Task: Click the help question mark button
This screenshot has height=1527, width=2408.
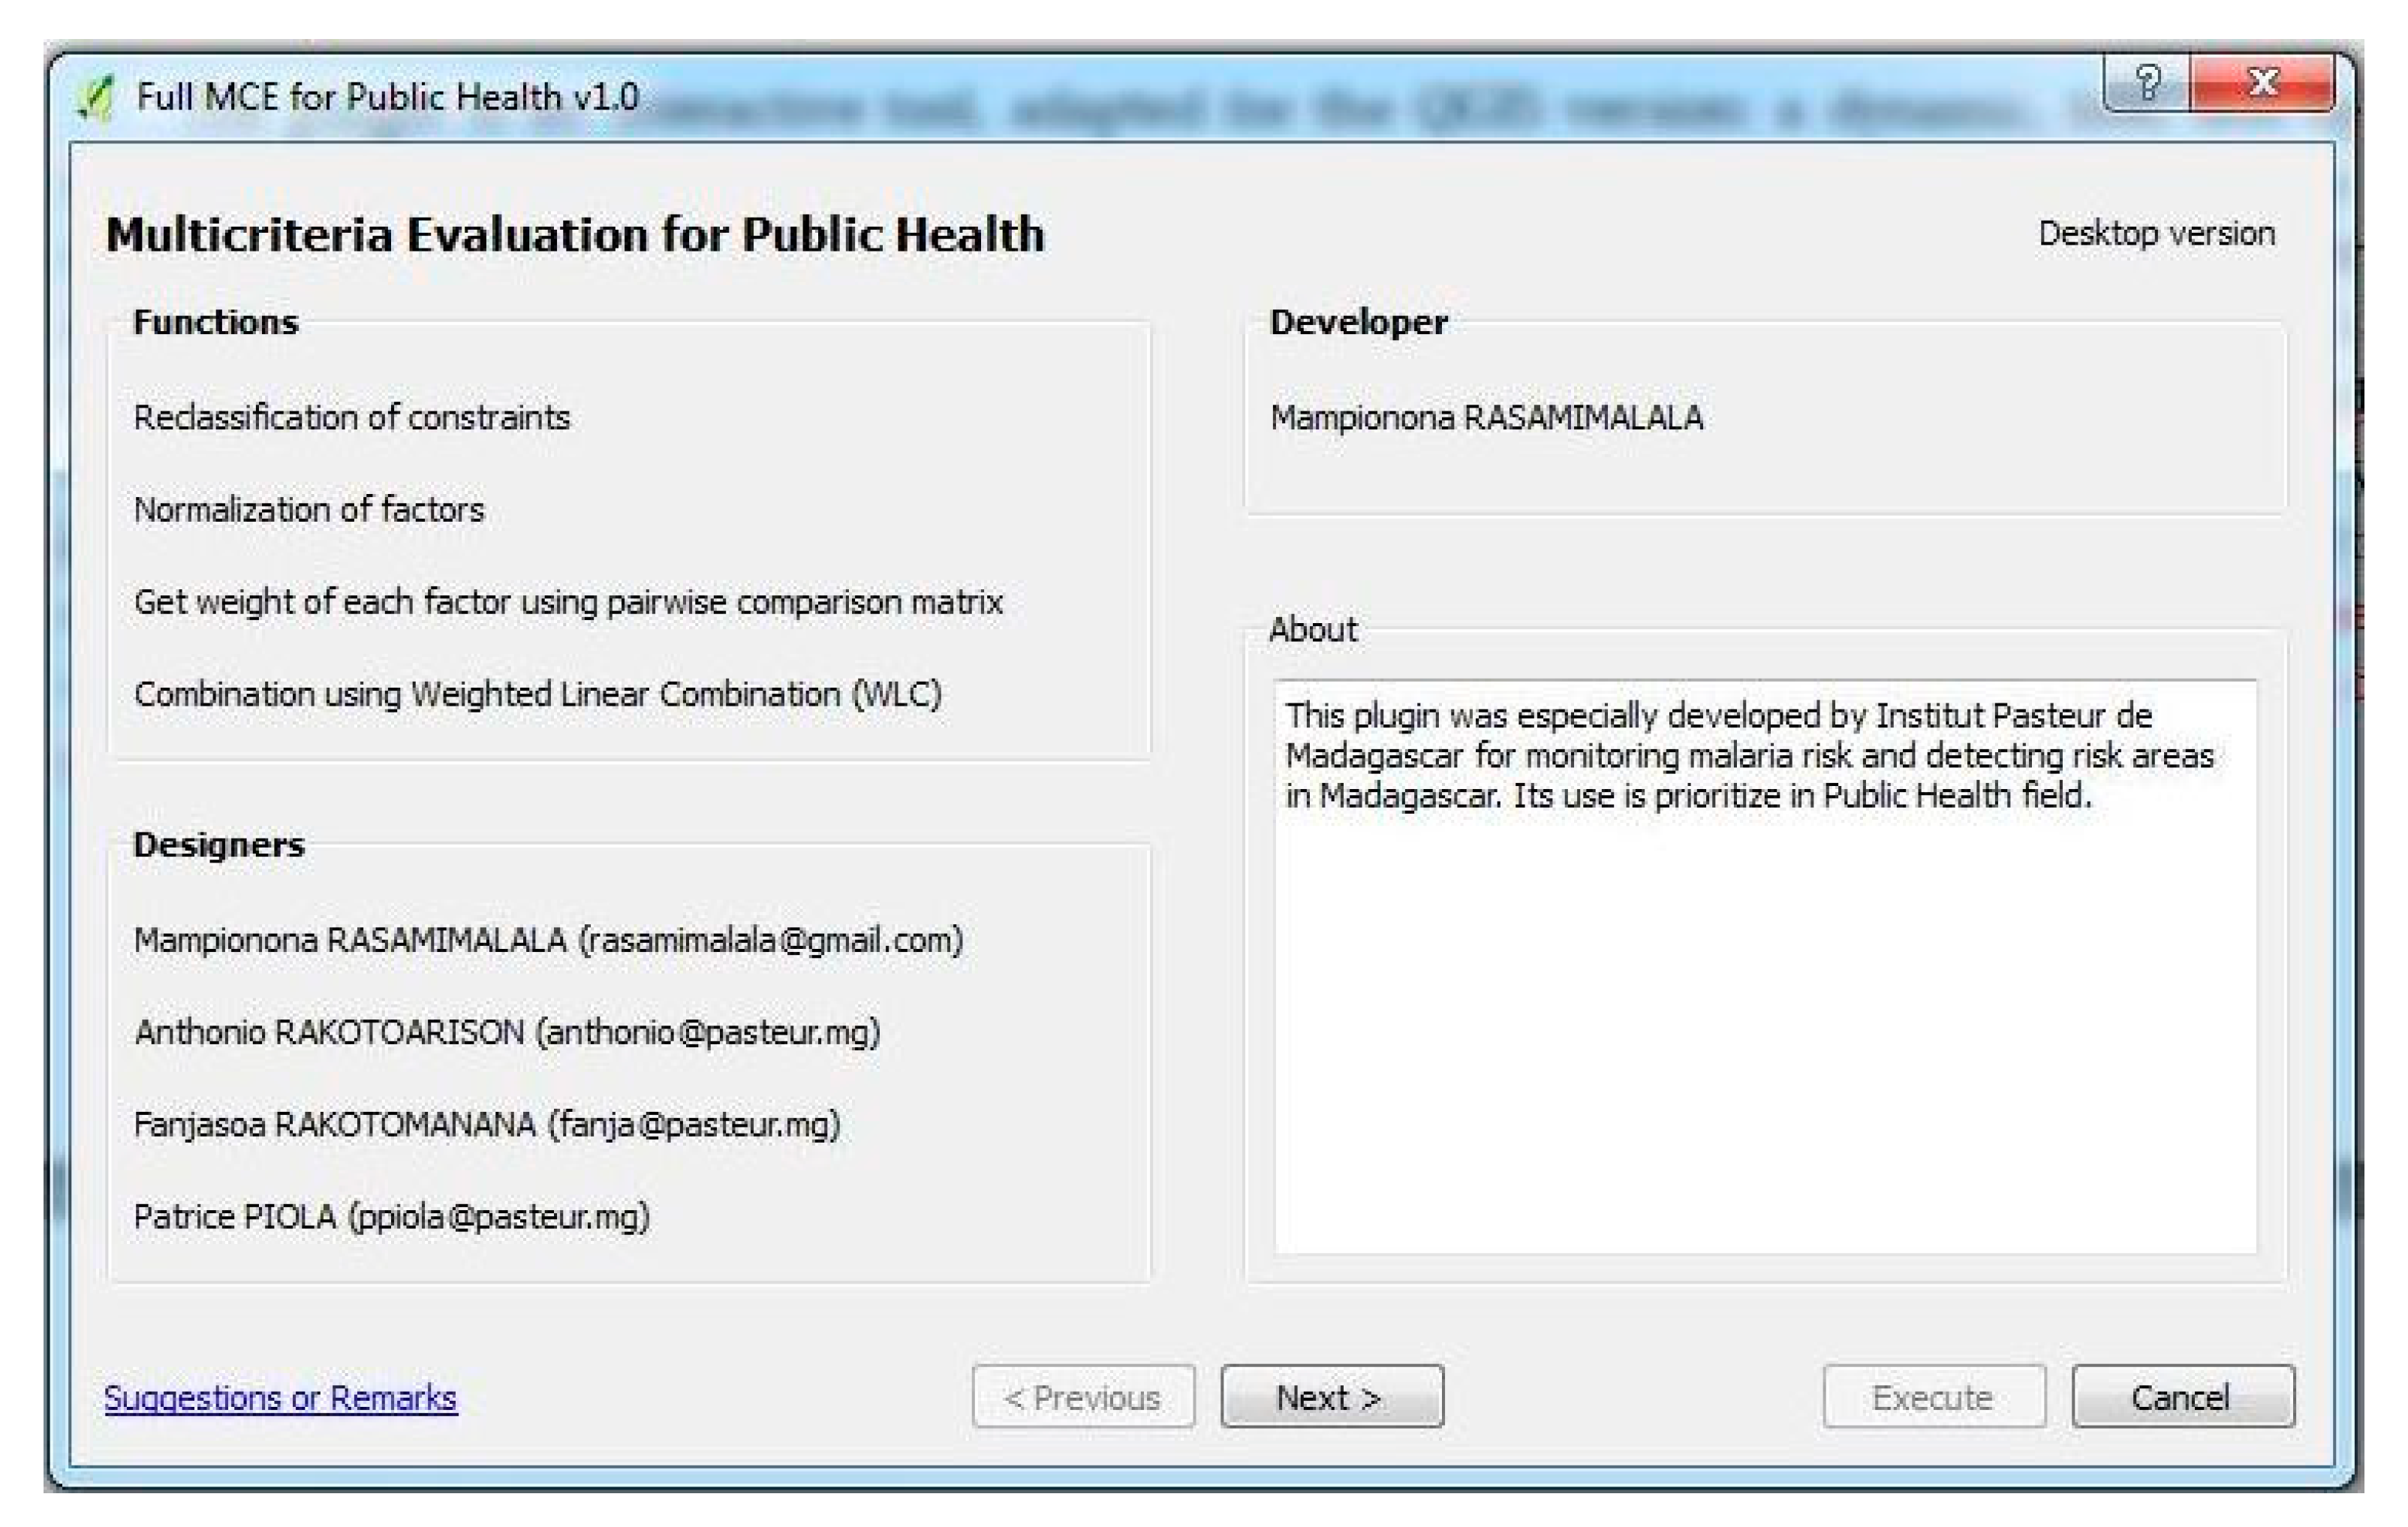Action: click(x=2147, y=83)
